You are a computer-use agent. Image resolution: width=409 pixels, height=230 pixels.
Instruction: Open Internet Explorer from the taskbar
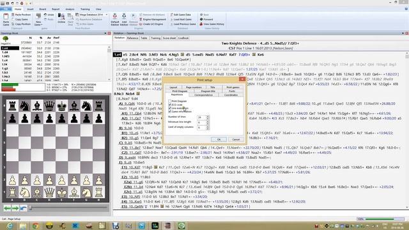[10, 226]
